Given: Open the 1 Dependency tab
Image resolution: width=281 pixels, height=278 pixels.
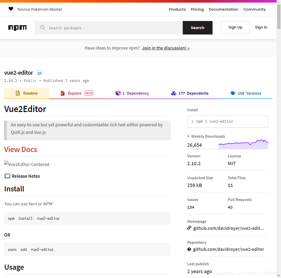Looking at the screenshot, I should click(132, 93).
